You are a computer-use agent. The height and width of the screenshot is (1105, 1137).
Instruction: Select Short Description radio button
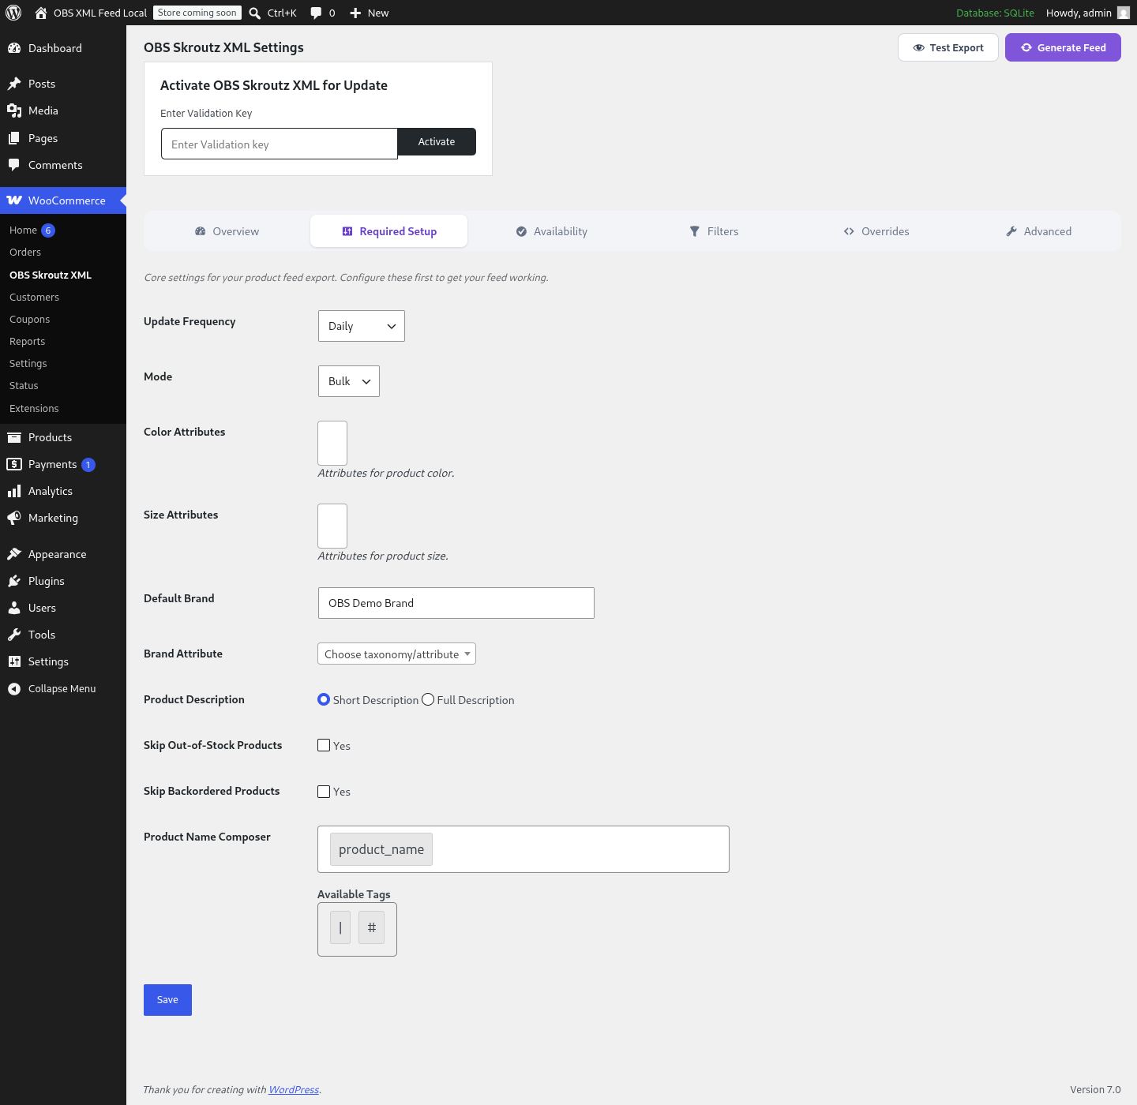324,699
